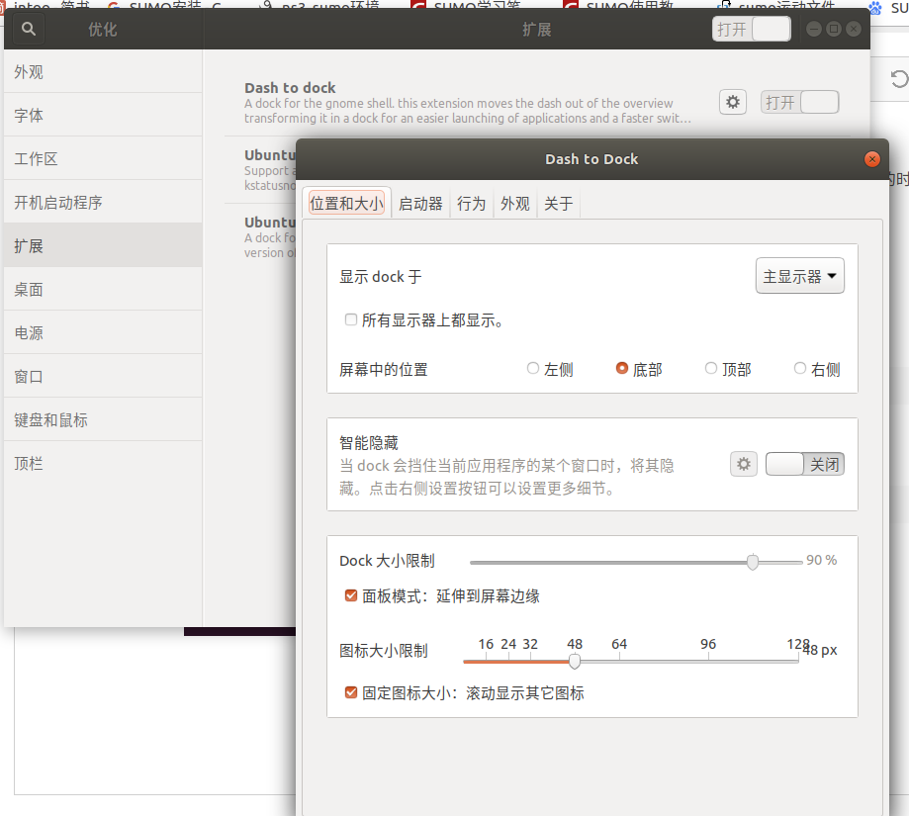Viewport: 909px width, 816px height.
Task: Select 扩展 in the Tweaks sidebar
Action: click(x=28, y=245)
